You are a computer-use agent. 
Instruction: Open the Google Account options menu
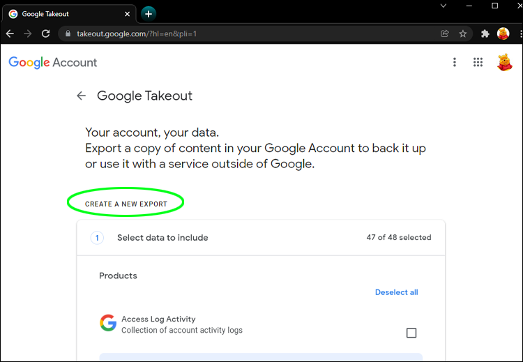[x=455, y=62]
